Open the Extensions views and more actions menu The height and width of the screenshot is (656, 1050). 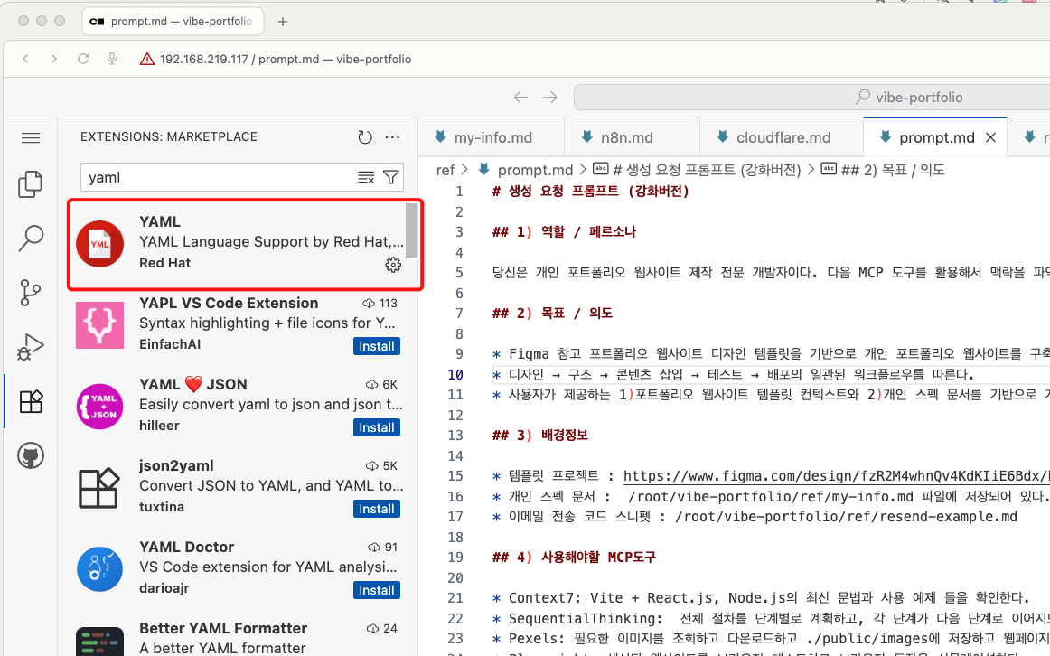(392, 137)
